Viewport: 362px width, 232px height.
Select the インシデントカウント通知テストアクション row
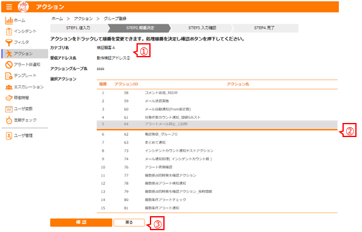tap(217, 151)
